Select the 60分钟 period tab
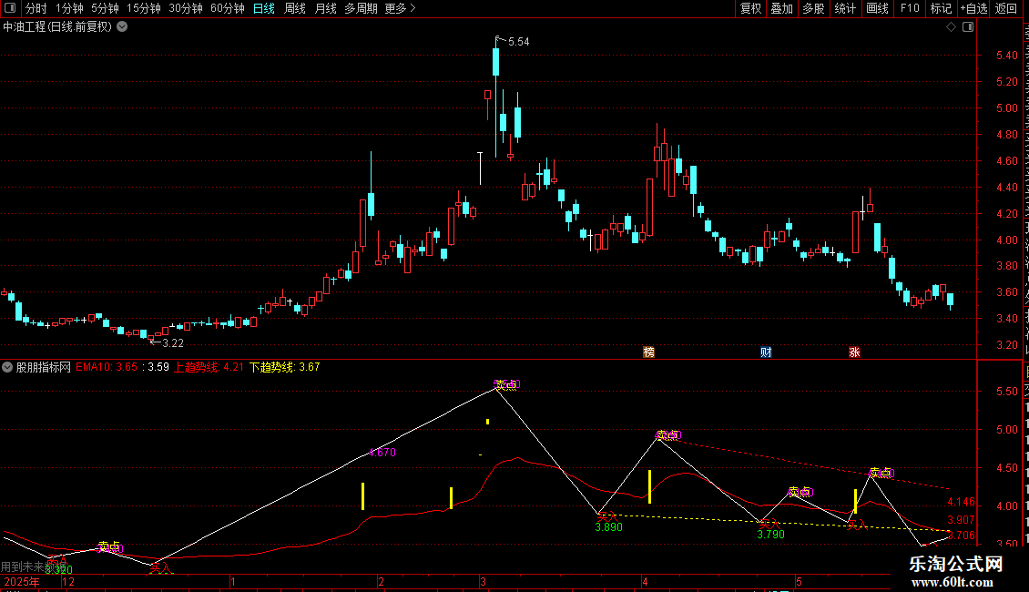The width and height of the screenshot is (1029, 592). pos(228,8)
